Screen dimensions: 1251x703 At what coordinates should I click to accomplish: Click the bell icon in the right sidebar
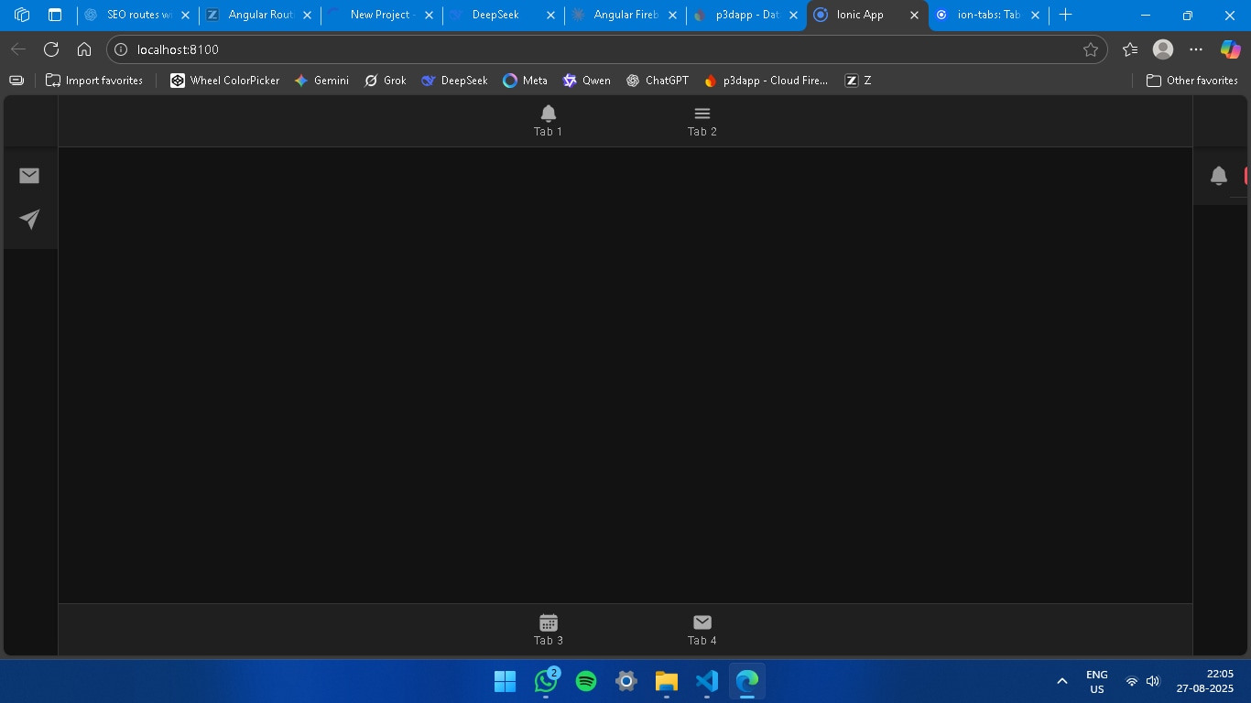pos(1218,176)
